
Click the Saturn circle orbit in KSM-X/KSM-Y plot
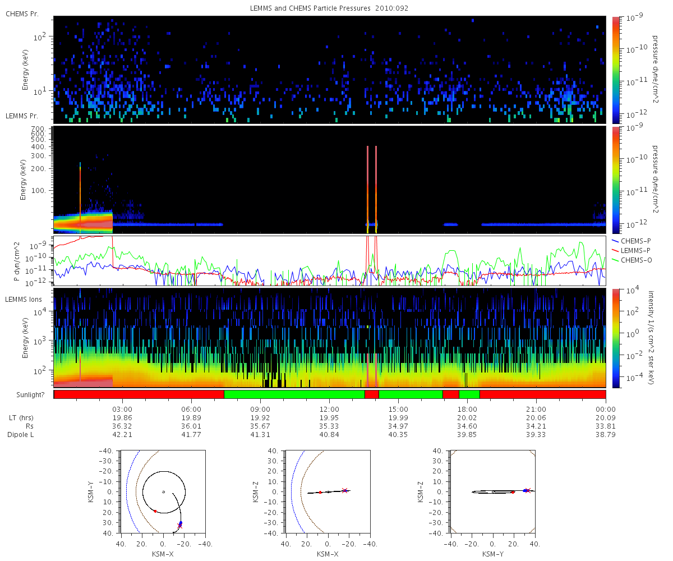pos(163,492)
